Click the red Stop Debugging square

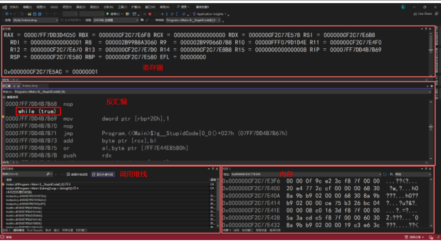[150, 14]
